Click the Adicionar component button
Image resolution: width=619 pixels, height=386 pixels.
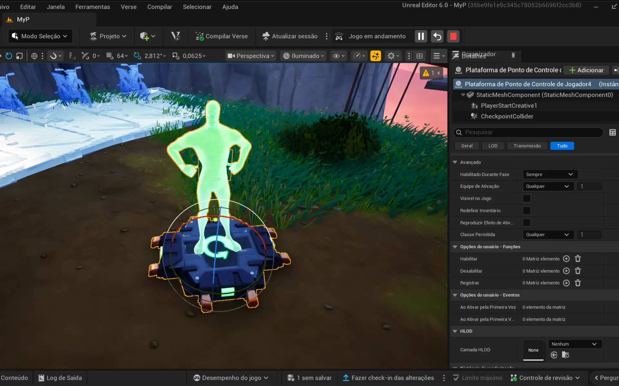[x=586, y=70]
